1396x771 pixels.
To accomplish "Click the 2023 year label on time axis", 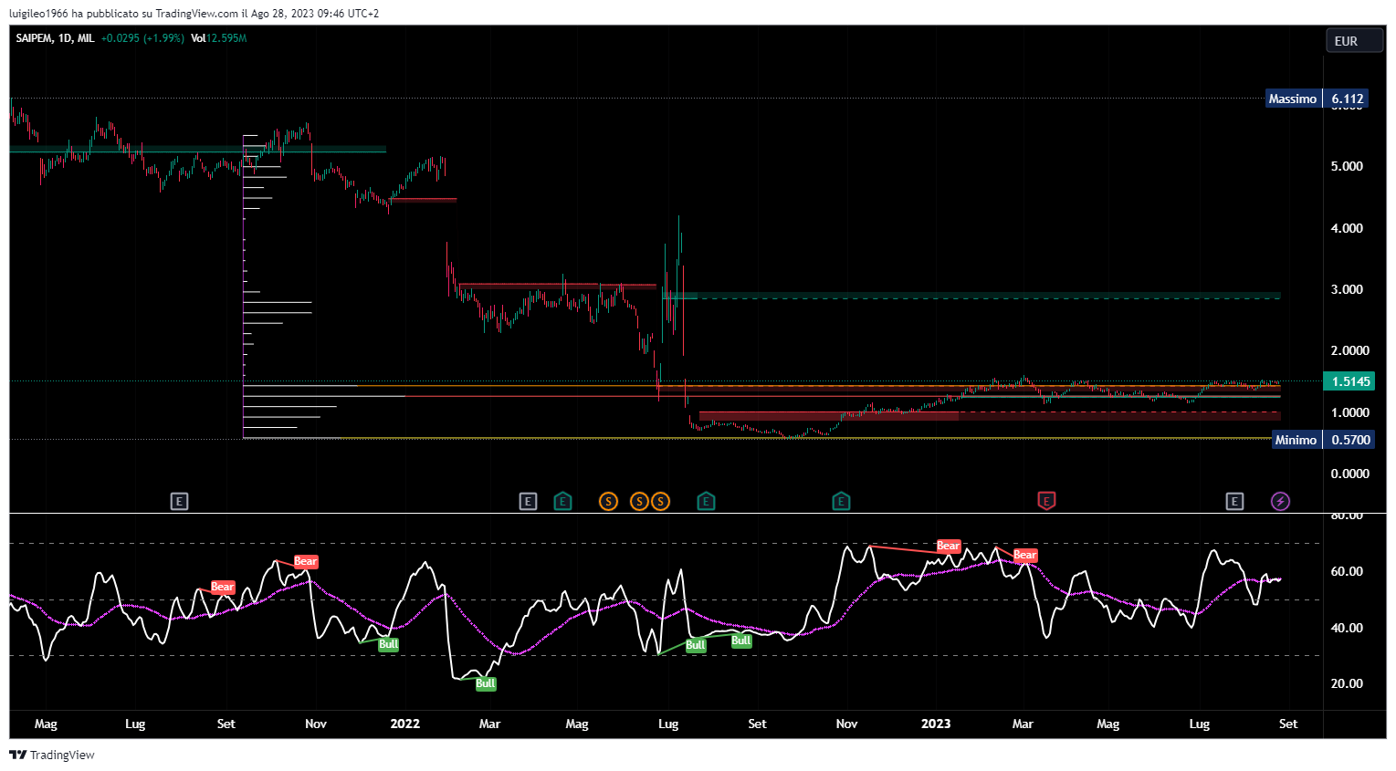I will pos(936,724).
